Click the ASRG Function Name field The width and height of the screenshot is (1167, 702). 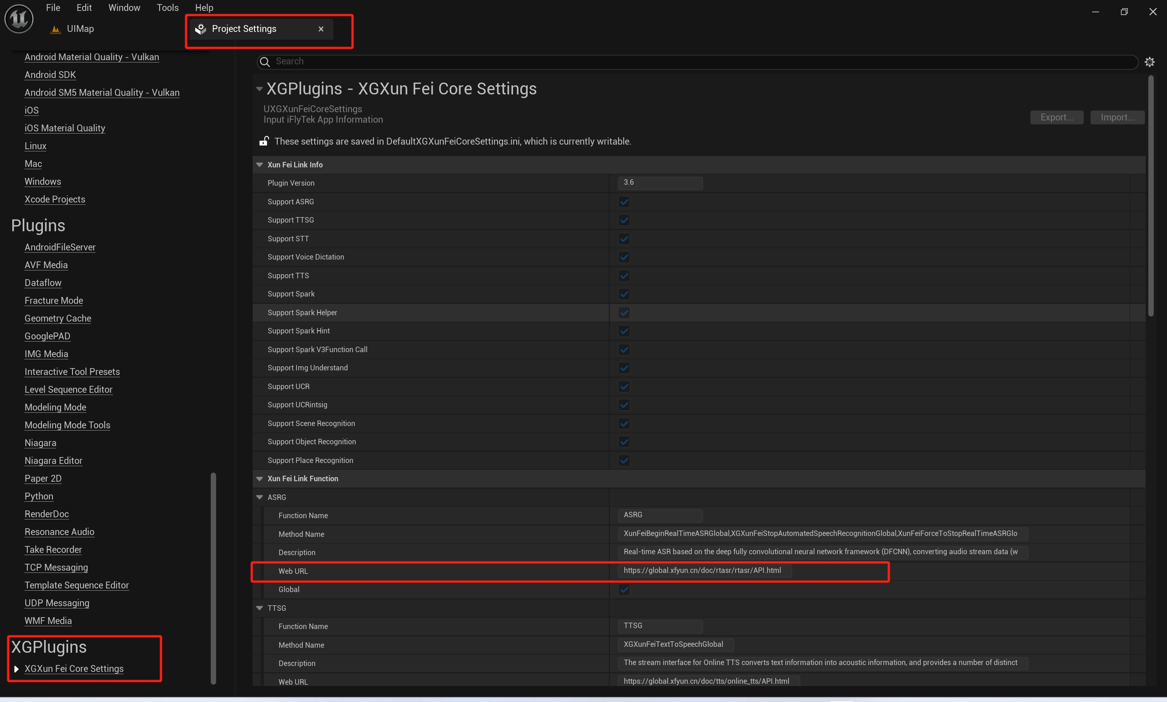coord(660,515)
